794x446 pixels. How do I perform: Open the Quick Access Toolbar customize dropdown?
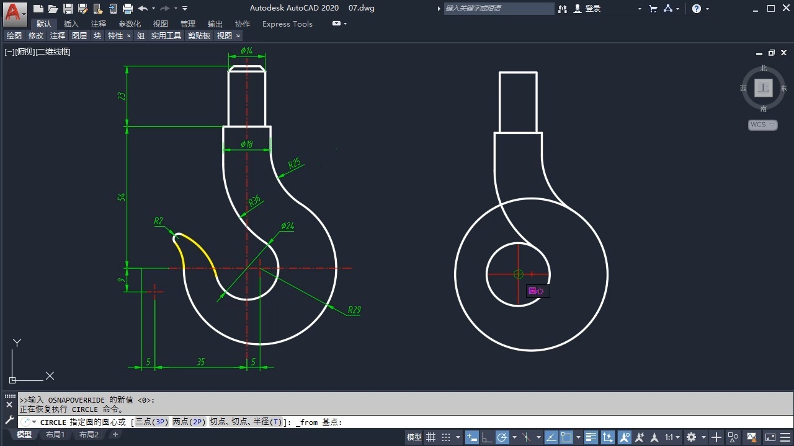[185, 9]
